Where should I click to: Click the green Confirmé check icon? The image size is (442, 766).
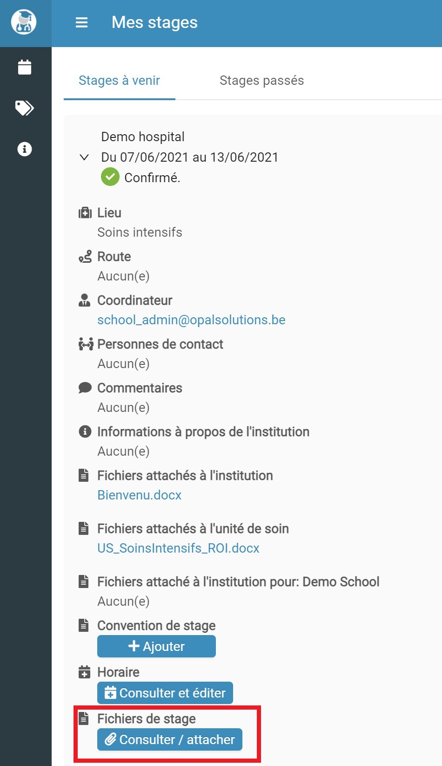(x=110, y=177)
